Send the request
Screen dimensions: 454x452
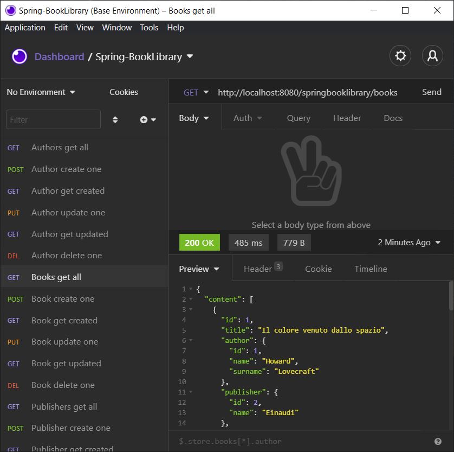click(x=431, y=92)
